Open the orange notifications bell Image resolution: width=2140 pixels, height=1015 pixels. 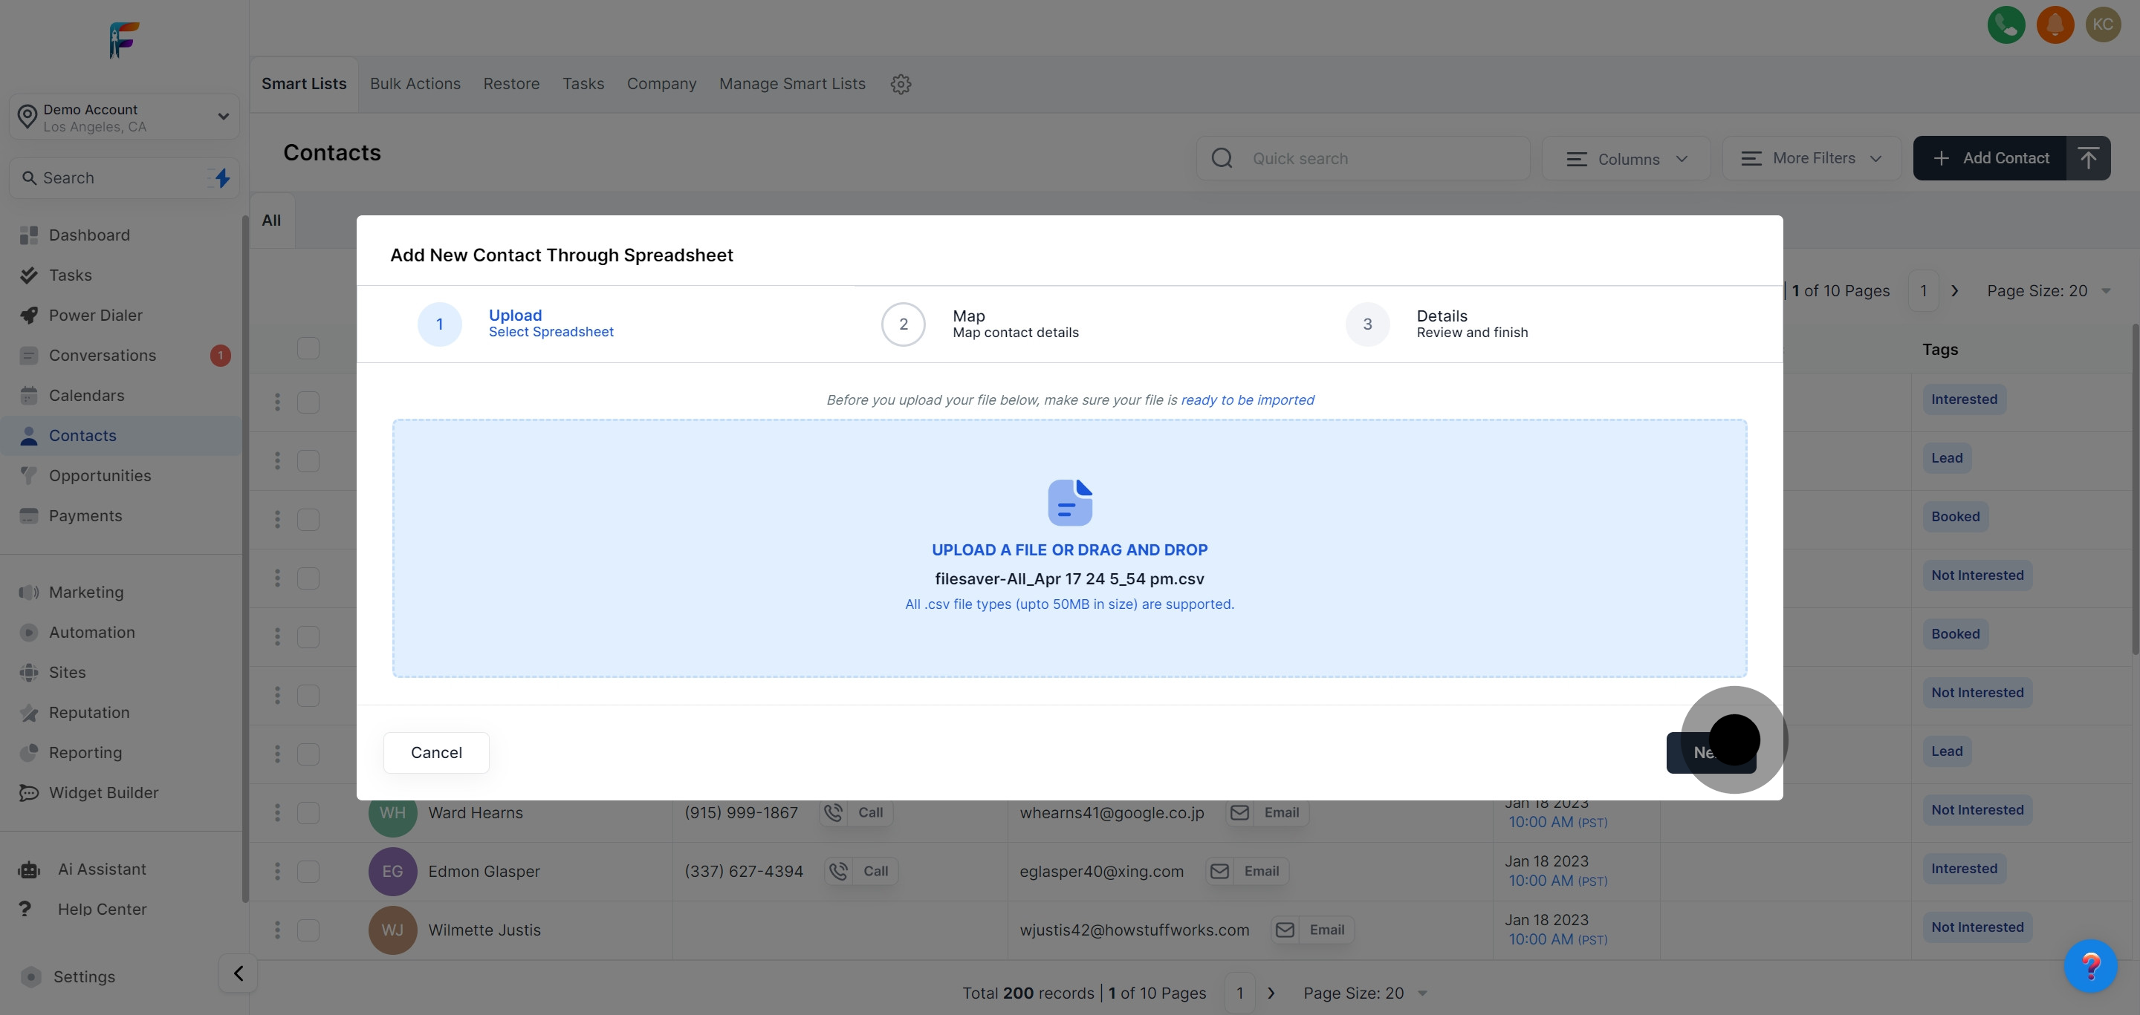pyautogui.click(x=2055, y=24)
